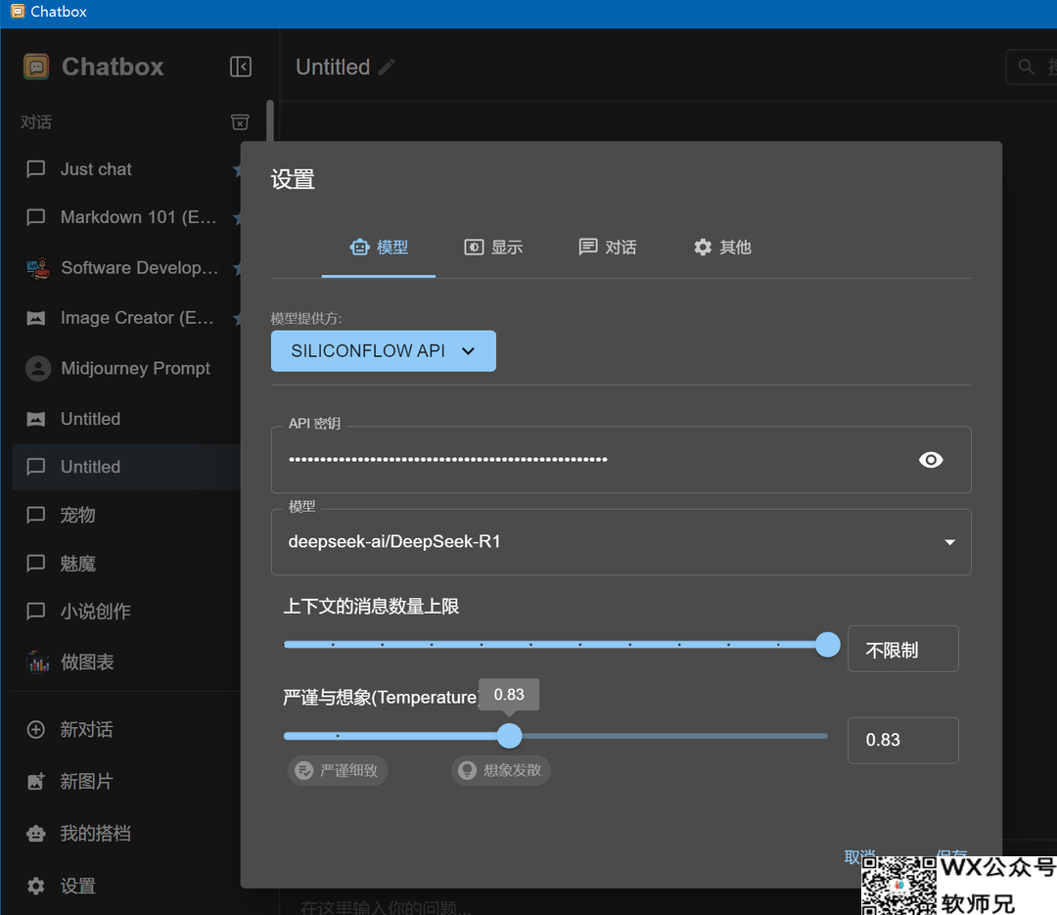Click the sidebar scrollbar
The width and height of the screenshot is (1057, 915).
[270, 120]
